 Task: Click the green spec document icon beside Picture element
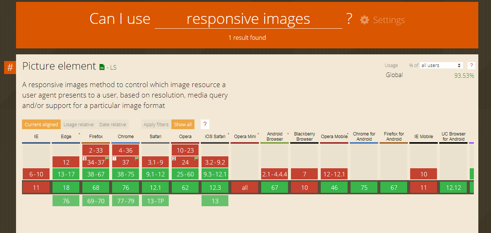102,67
